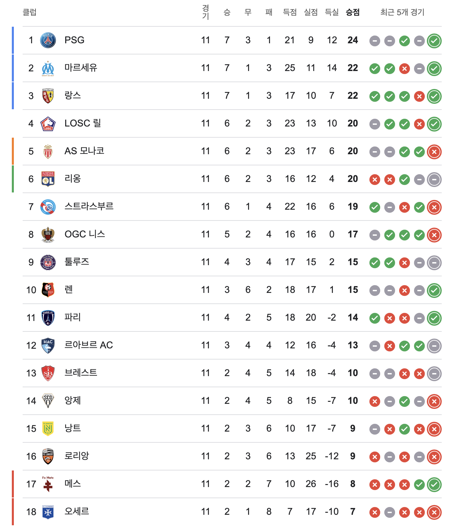Click the 클럽 column header

click(29, 13)
